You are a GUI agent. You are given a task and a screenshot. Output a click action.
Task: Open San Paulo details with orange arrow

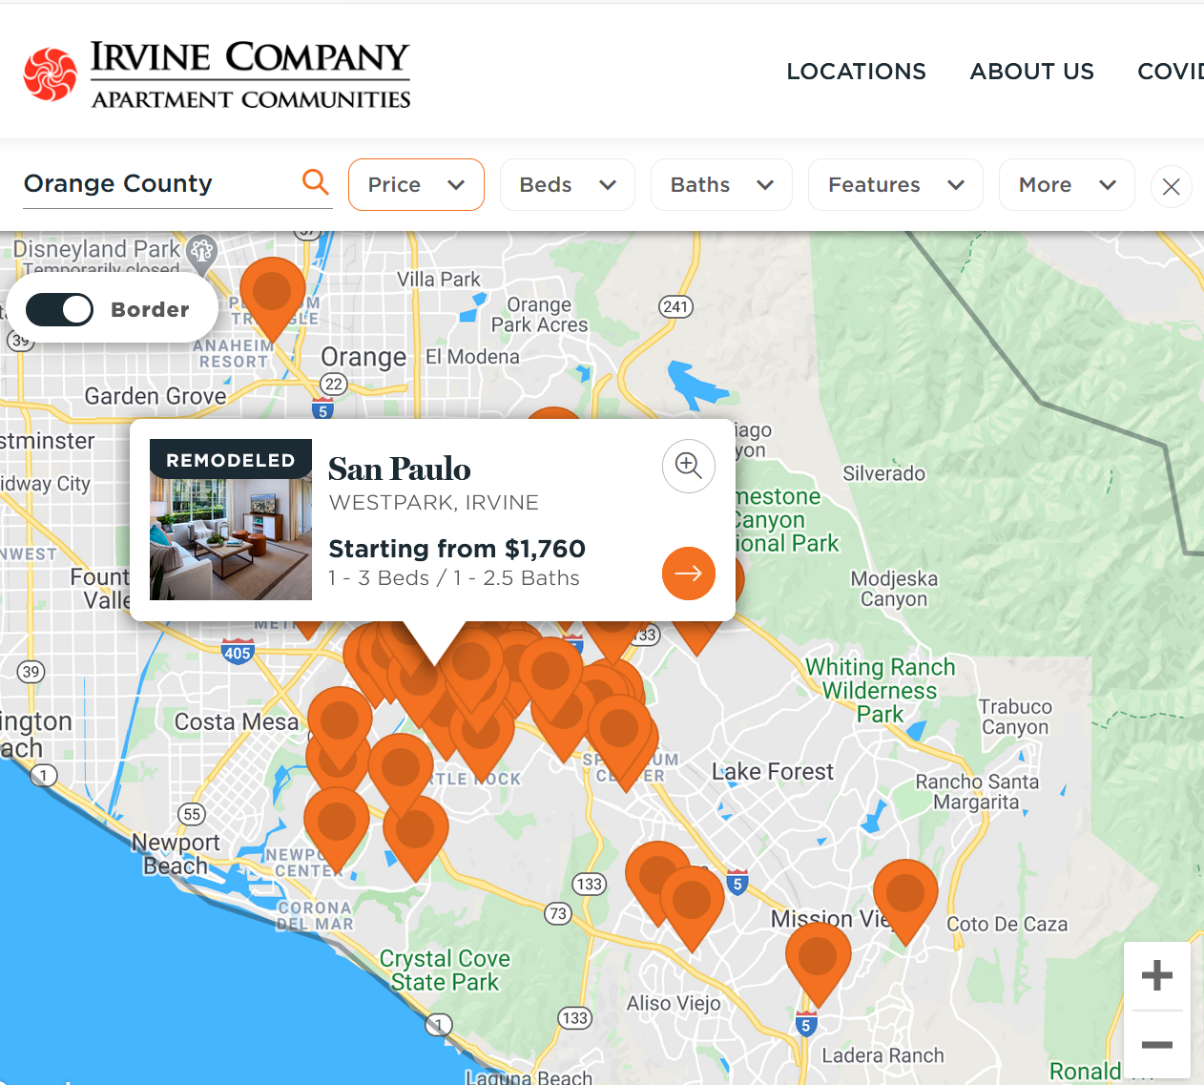689,574
